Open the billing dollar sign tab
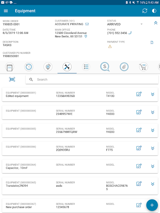 pos(105,67)
